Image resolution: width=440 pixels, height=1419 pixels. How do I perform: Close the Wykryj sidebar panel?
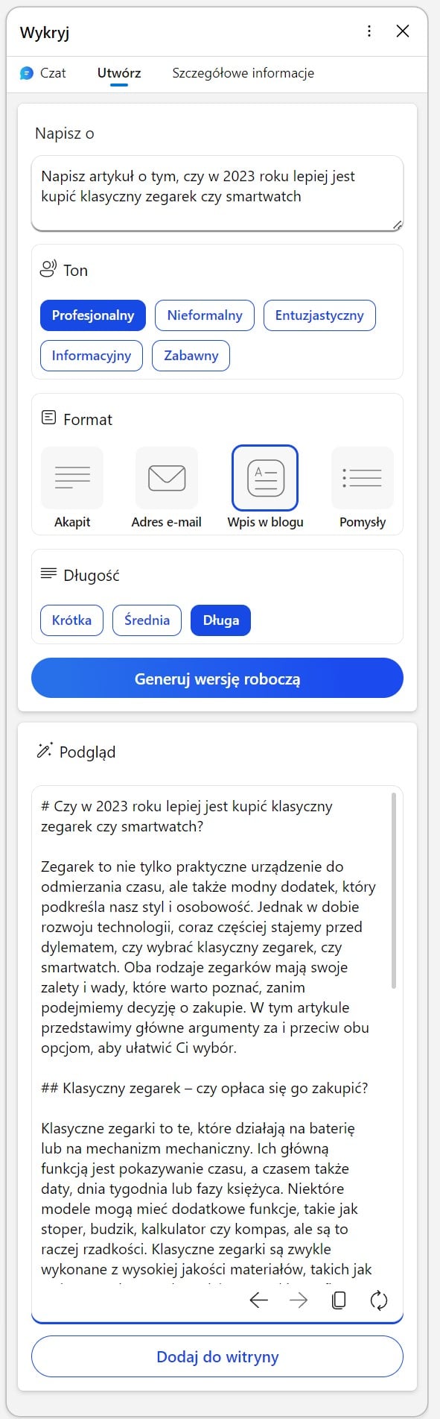click(403, 31)
